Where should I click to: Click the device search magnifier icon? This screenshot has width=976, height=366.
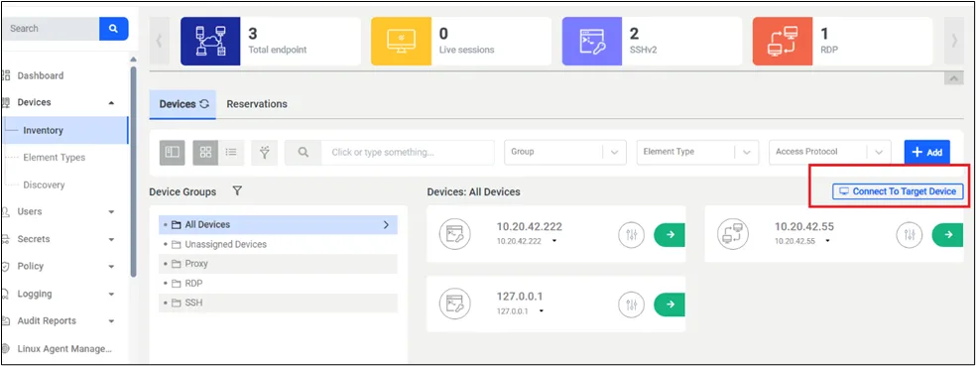[304, 152]
